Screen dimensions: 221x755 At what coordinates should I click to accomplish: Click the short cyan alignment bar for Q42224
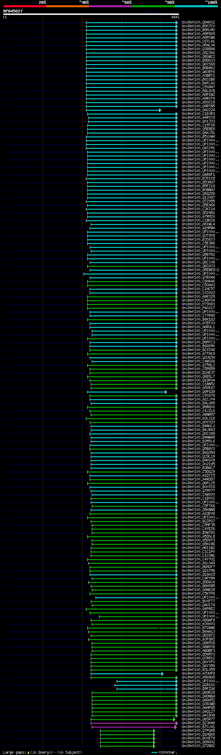tap(123, 110)
